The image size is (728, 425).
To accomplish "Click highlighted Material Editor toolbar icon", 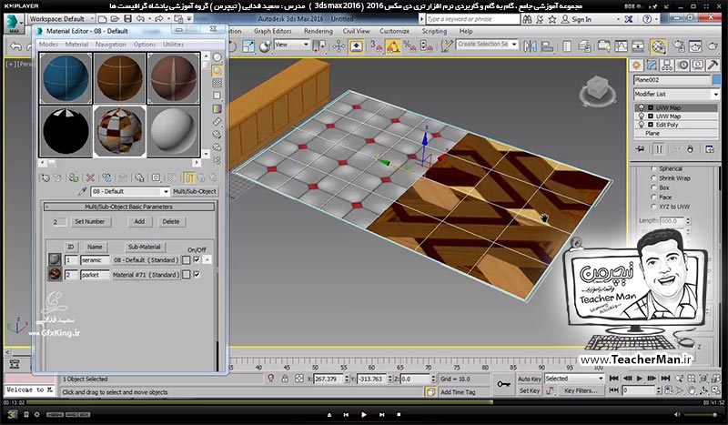I will coord(658,46).
